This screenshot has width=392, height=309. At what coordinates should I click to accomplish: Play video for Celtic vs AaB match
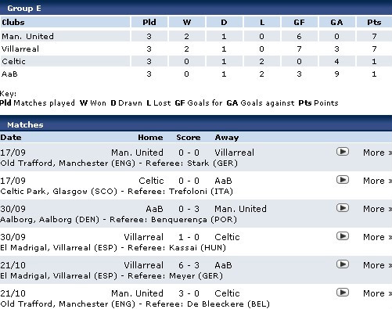click(x=343, y=180)
